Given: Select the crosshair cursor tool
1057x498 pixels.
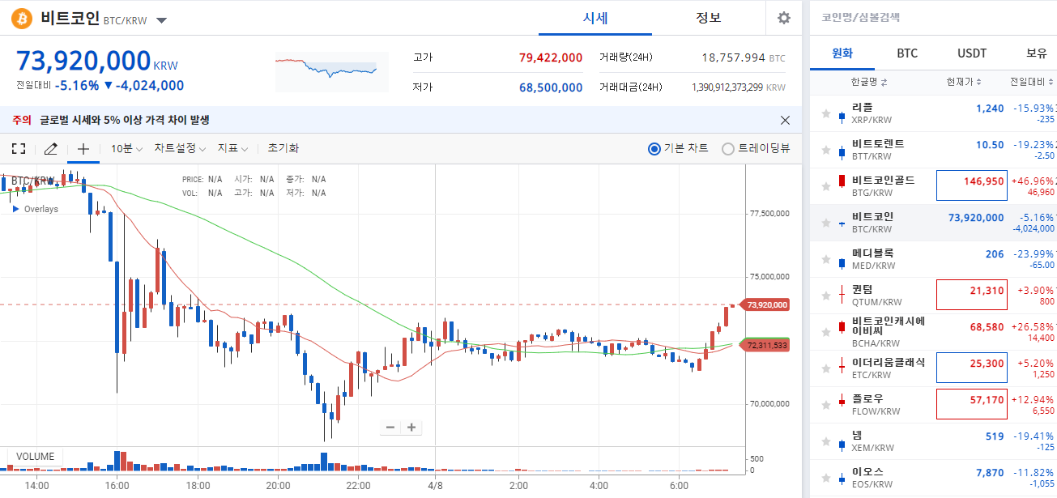Looking at the screenshot, I should 83,148.
